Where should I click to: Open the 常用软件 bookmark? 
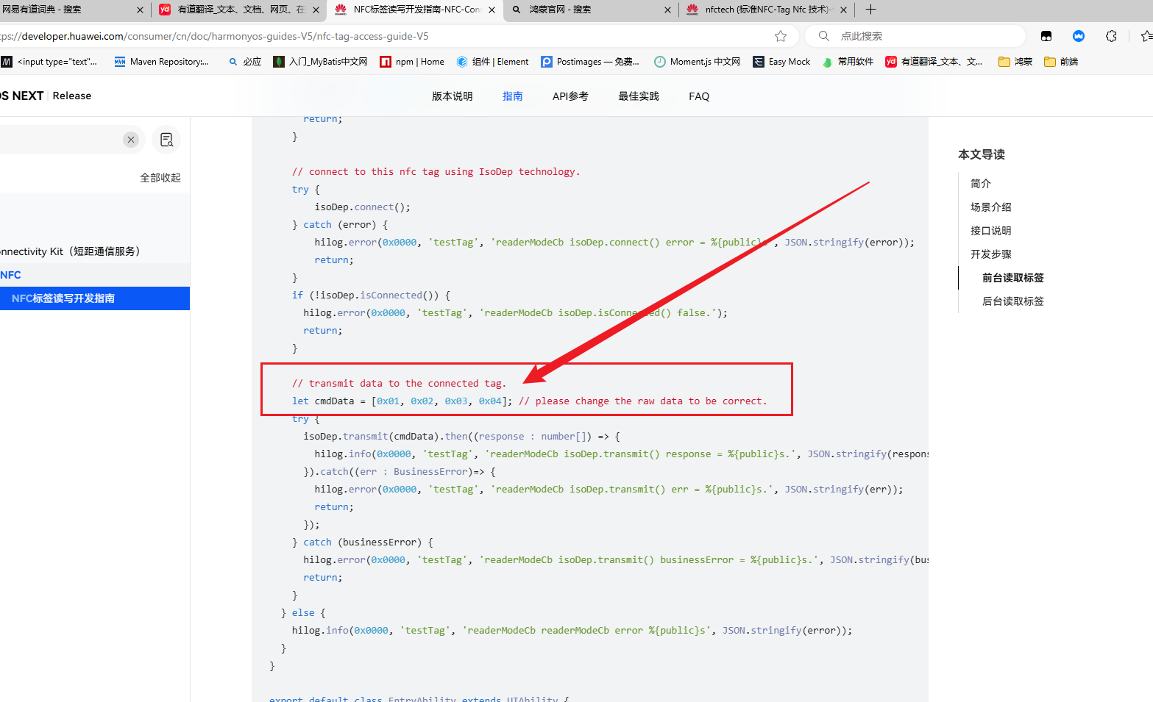pos(848,62)
